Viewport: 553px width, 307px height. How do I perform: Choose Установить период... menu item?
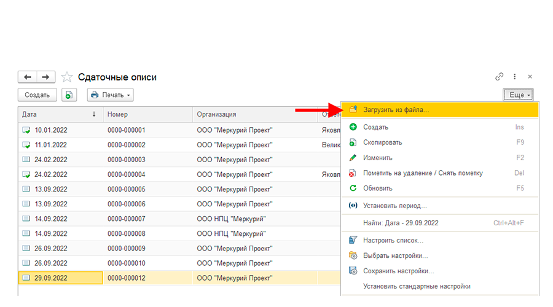tap(439, 206)
